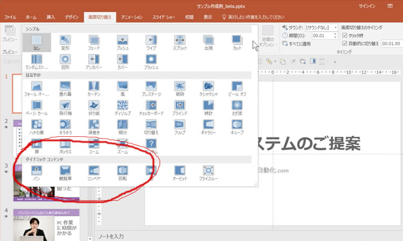The image size is (403, 241).
Task: Choose the ハチの巣 transition
Action: click(37, 127)
